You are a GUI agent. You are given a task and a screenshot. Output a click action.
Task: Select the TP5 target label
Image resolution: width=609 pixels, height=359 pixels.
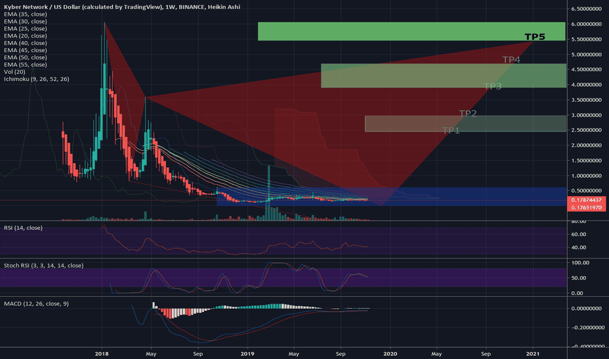pos(535,37)
